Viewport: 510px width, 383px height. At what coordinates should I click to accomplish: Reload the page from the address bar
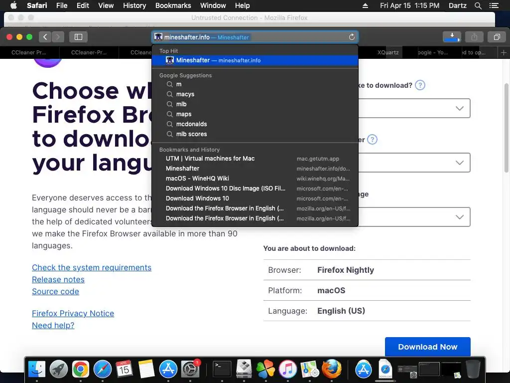click(352, 37)
